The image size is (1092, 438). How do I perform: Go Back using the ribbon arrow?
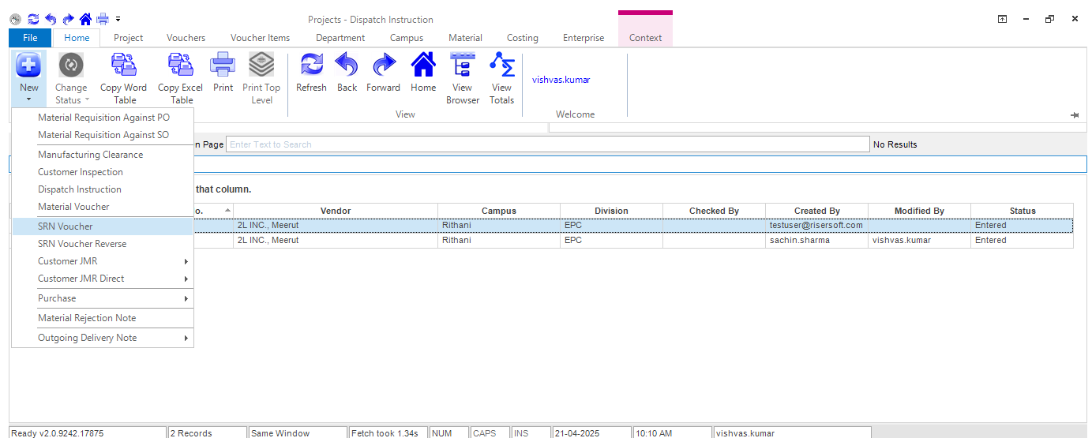(347, 73)
